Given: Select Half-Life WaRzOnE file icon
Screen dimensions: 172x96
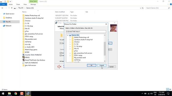Looking at the screenshot, I should click(x=23, y=63).
